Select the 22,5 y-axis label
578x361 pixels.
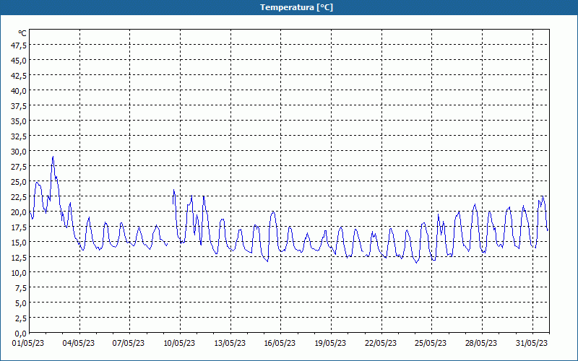[20, 197]
